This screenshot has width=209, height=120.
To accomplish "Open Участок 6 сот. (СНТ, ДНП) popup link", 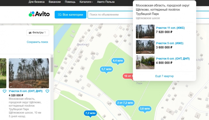I will point(173,59).
